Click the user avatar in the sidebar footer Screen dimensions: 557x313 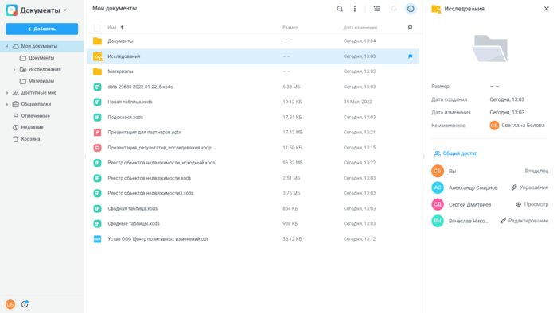[10, 304]
